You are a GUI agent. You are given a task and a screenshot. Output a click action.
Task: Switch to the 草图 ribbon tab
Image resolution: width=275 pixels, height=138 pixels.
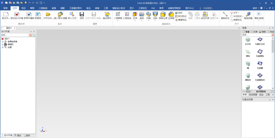pos(32,8)
